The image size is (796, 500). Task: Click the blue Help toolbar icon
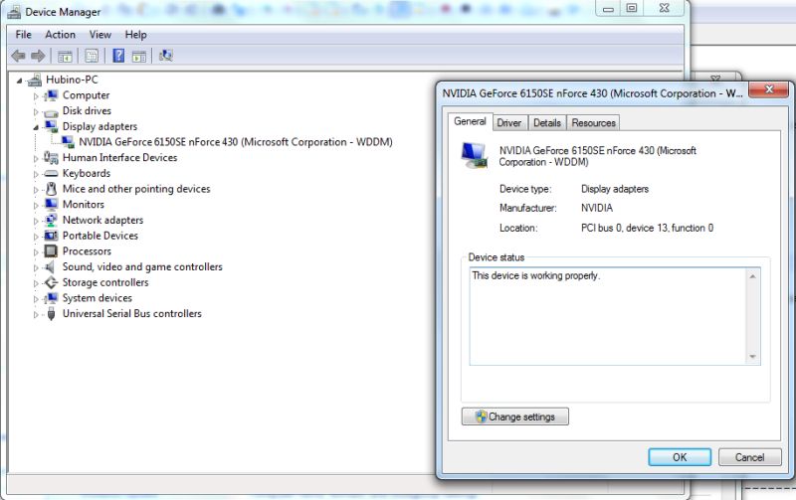pyautogui.click(x=118, y=56)
